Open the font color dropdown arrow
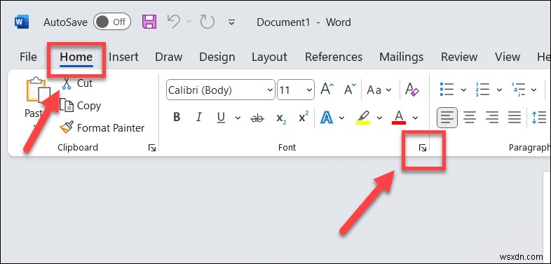This screenshot has width=551, height=264. click(416, 118)
